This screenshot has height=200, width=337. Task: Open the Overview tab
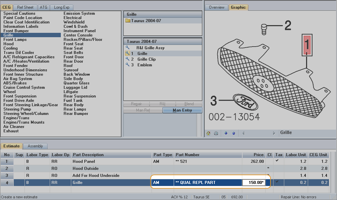pyautogui.click(x=216, y=7)
